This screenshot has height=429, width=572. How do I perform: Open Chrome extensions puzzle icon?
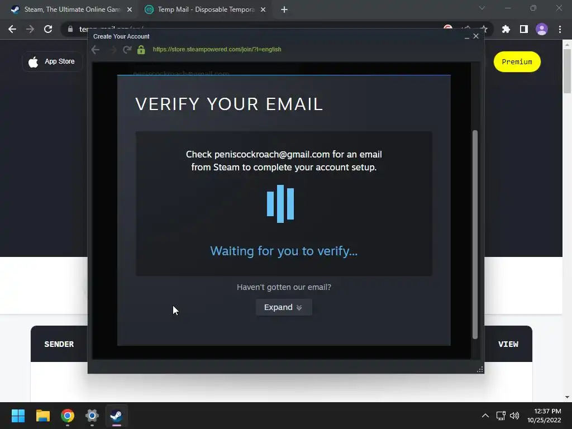[x=506, y=29]
